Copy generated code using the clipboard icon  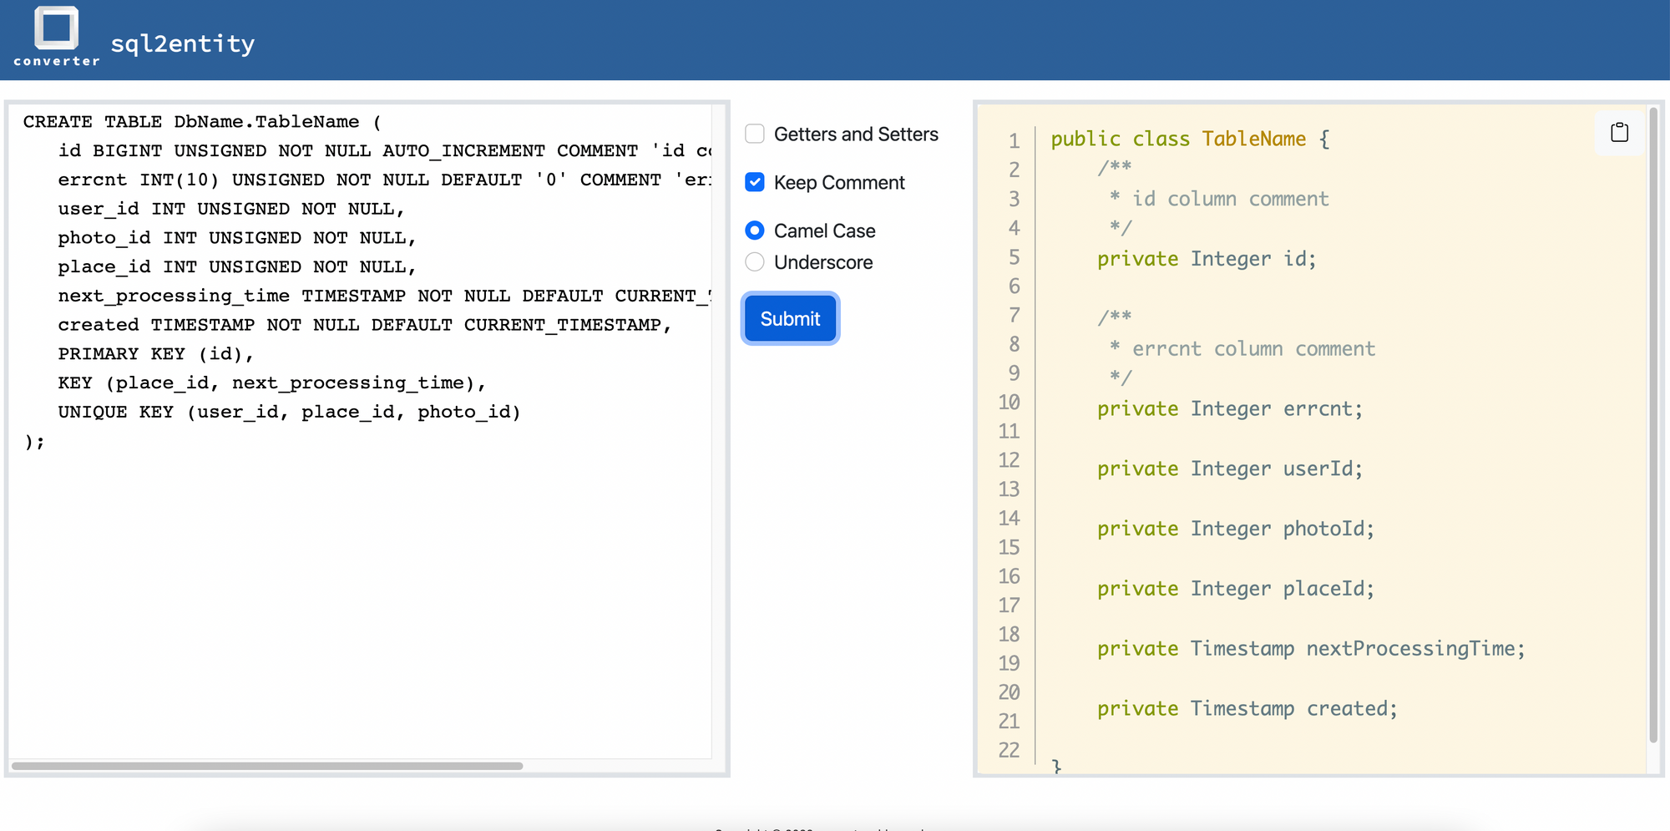pyautogui.click(x=1618, y=132)
